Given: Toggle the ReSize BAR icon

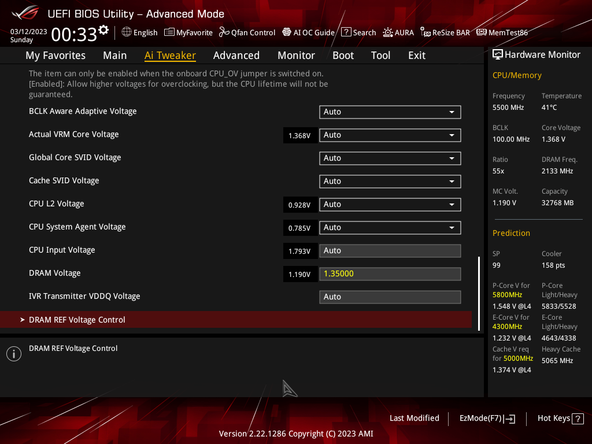Looking at the screenshot, I should pyautogui.click(x=425, y=32).
